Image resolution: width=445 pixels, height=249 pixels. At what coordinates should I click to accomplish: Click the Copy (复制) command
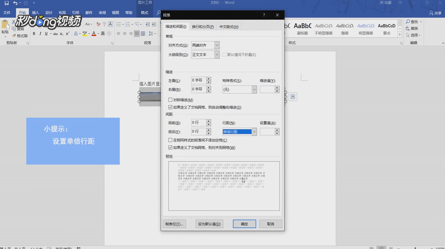(18, 29)
